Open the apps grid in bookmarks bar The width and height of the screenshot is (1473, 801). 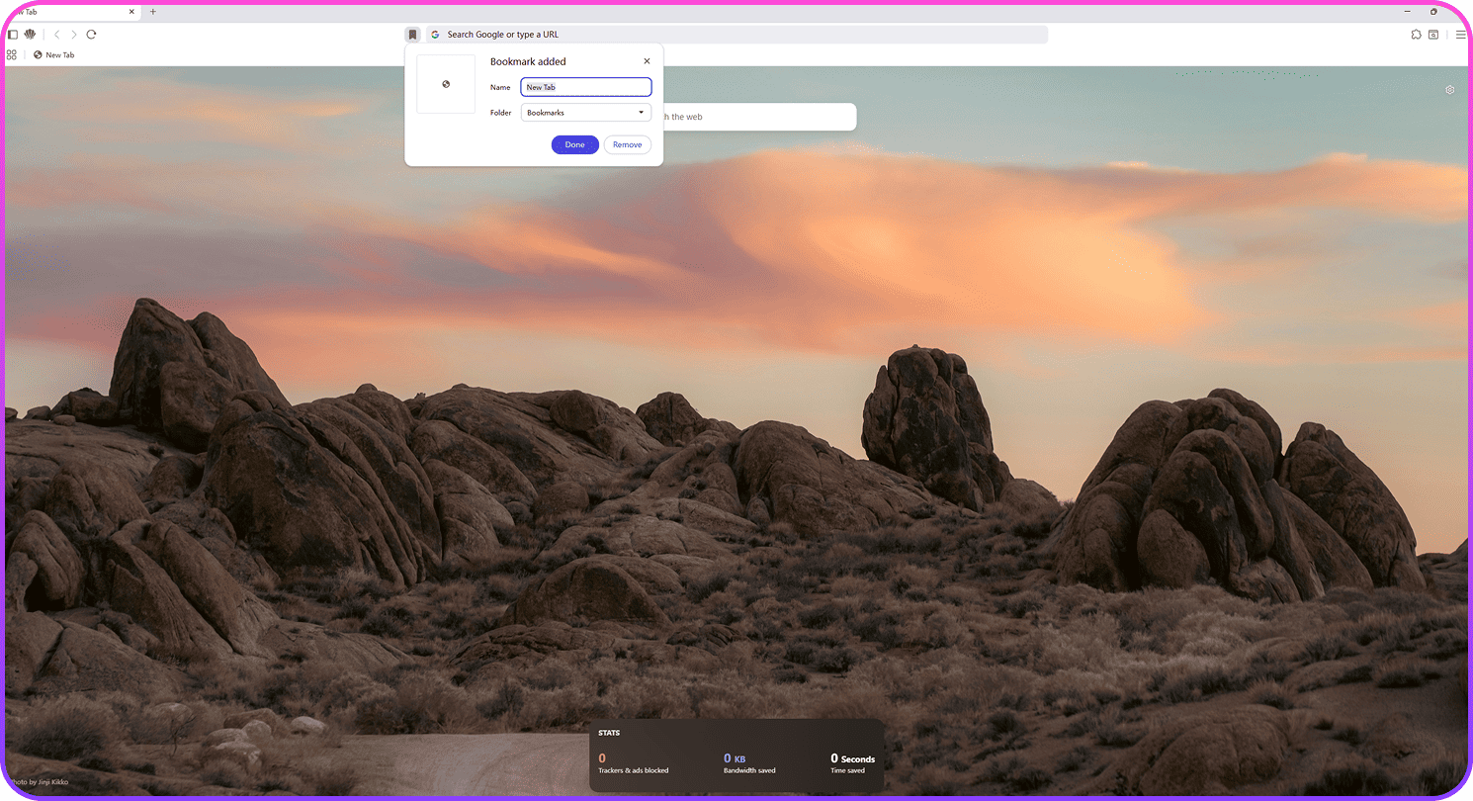click(12, 55)
